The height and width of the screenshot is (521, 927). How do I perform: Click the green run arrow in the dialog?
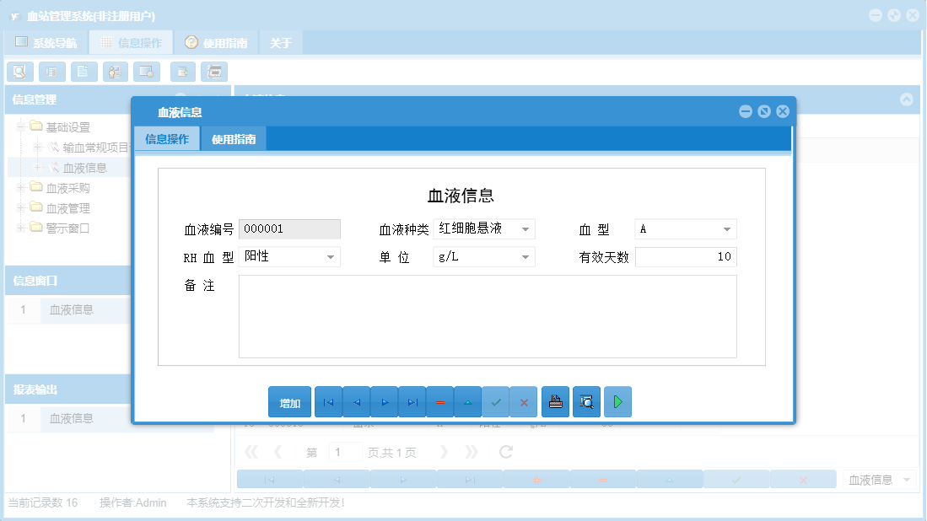coord(617,402)
